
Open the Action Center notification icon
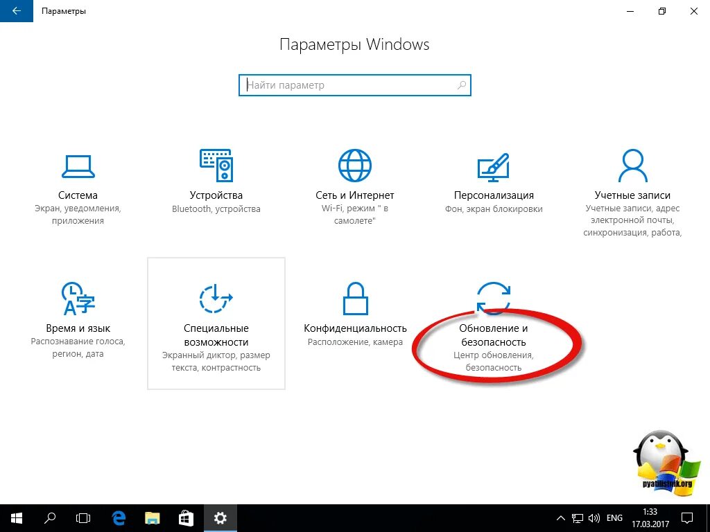(687, 518)
